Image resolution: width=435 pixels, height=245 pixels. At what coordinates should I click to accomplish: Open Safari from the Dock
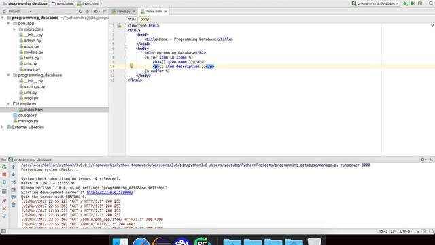click(141, 242)
